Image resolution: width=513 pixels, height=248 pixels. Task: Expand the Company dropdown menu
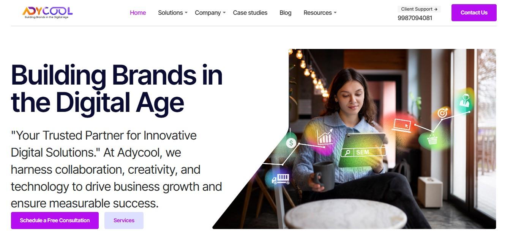210,13
